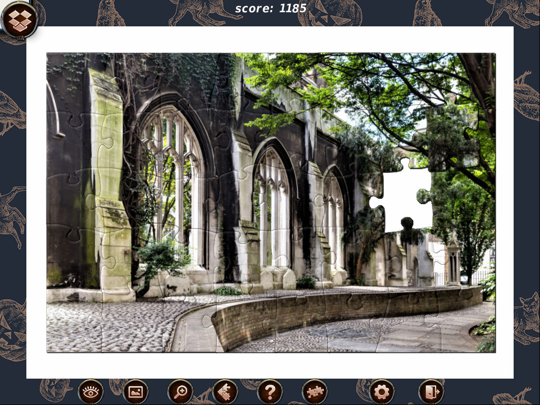This screenshot has height=405, width=540.
Task: Open the puzzle preview with the eye icon
Action: (x=91, y=391)
